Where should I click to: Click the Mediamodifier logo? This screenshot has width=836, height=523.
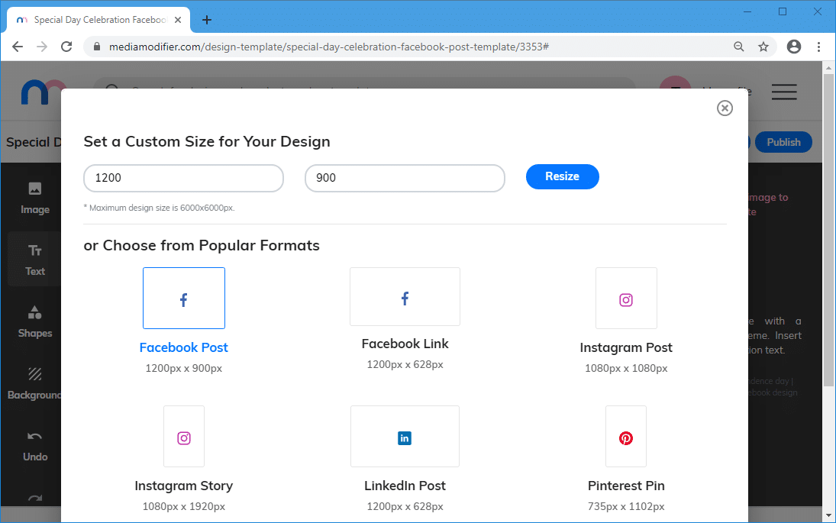[x=41, y=92]
